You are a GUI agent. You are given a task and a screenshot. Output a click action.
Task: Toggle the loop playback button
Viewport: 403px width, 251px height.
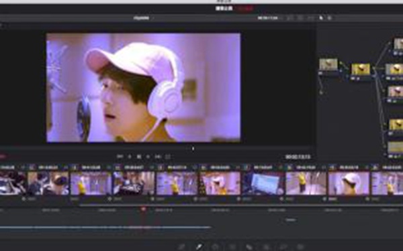click(168, 157)
